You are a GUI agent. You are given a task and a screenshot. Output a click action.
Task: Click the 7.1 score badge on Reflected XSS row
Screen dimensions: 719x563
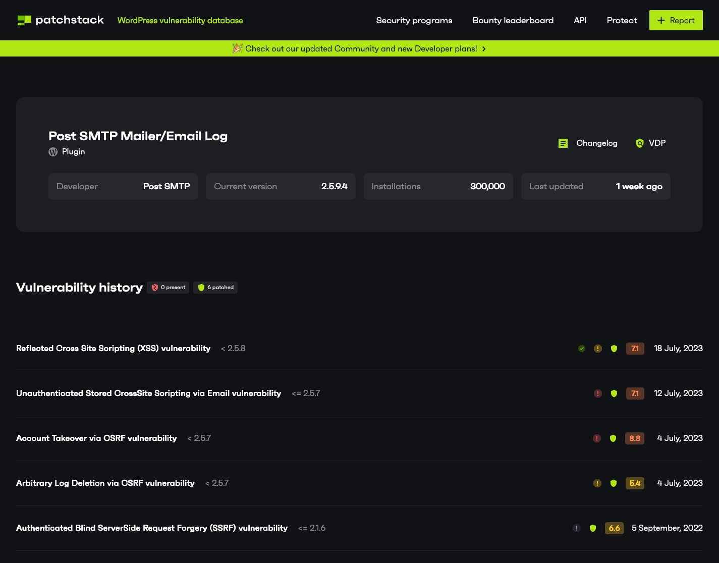point(635,349)
